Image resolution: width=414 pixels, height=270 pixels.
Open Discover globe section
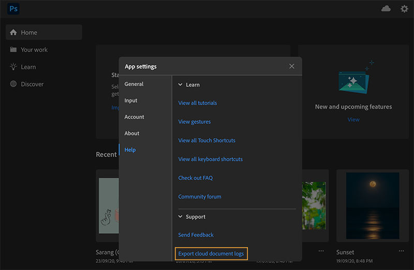pyautogui.click(x=32, y=84)
